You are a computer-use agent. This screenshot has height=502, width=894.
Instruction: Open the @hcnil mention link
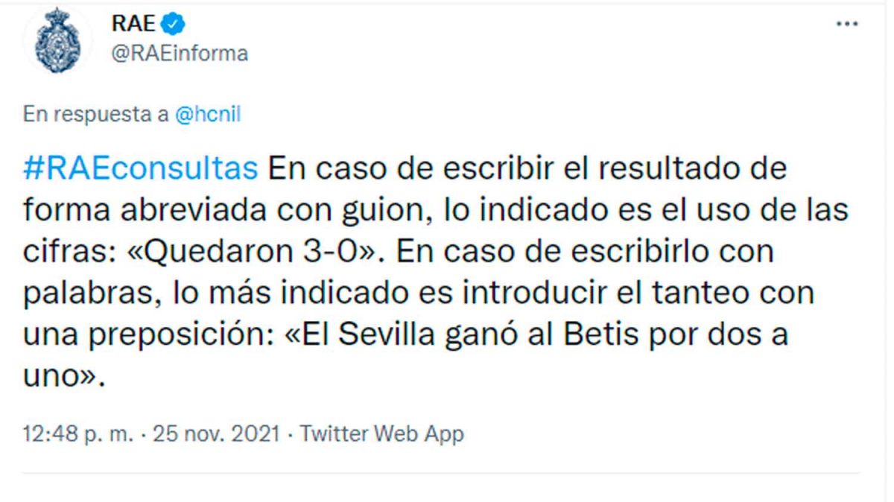tap(207, 115)
